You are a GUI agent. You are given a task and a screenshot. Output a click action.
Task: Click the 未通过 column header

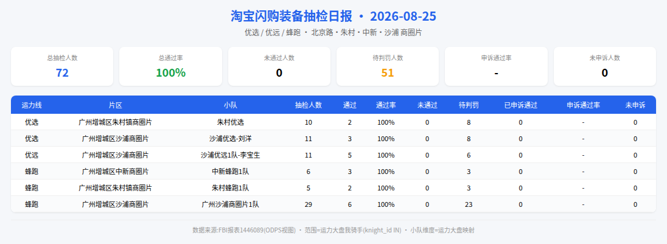(x=427, y=105)
